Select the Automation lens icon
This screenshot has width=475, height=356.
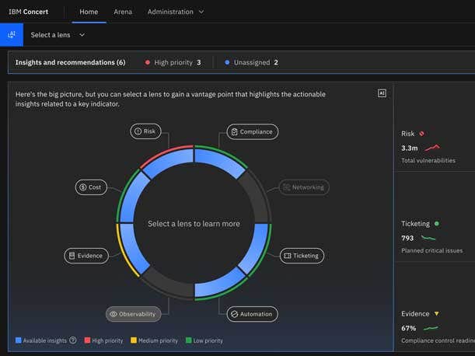point(234,314)
